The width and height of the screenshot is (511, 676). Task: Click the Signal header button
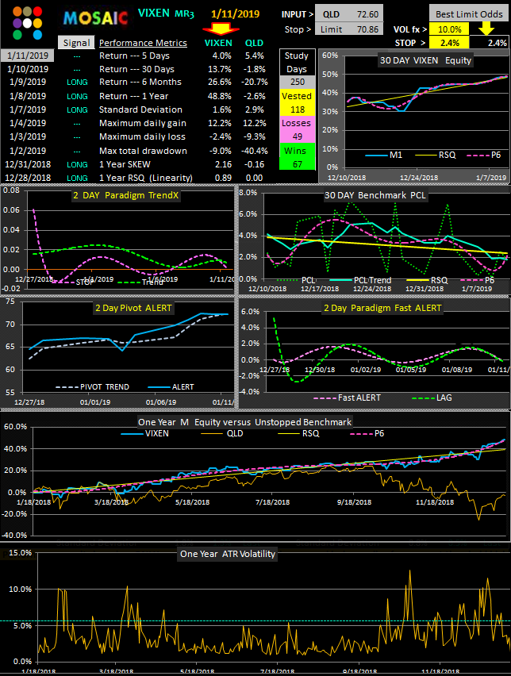click(76, 43)
